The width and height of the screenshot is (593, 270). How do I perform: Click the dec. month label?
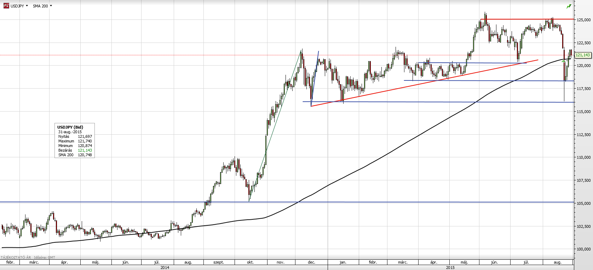311,262
